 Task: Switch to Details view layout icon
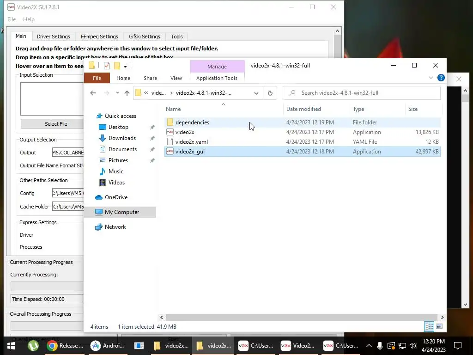(429, 326)
